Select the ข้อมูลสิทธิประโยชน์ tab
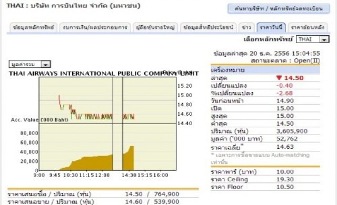Viewport: 337px width, 205px height. click(209, 28)
